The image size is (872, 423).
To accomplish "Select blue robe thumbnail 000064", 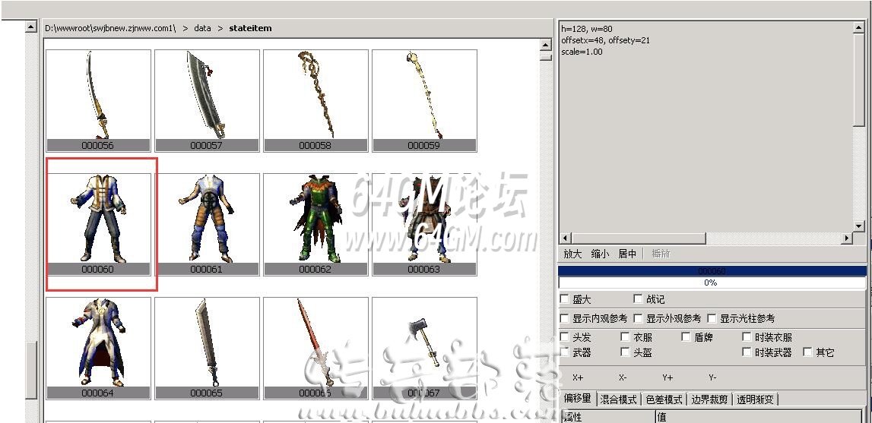I will (x=98, y=348).
